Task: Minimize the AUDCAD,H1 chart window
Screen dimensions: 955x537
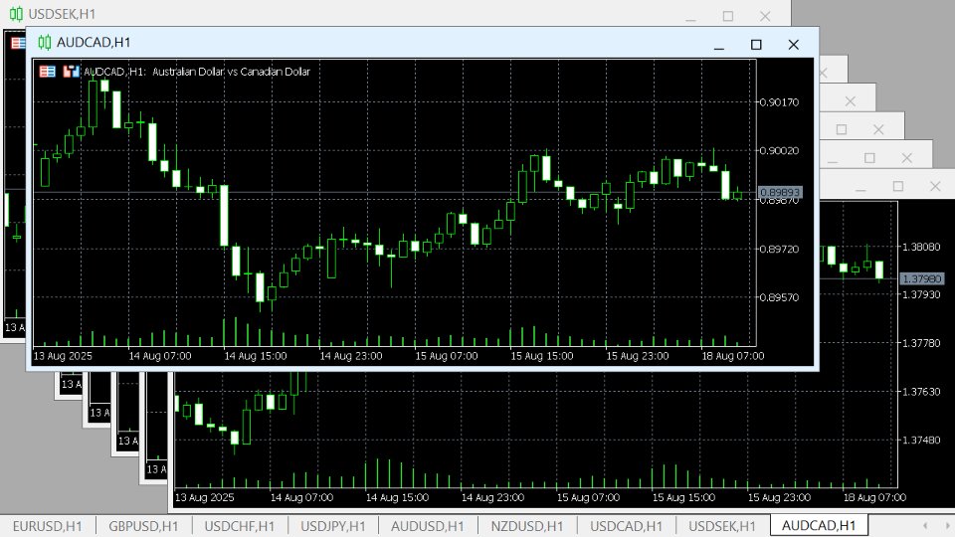Action: (719, 45)
